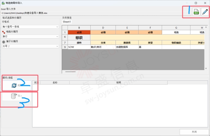
Task: Click the compare refresh arrows icon
Action: click(x=14, y=85)
